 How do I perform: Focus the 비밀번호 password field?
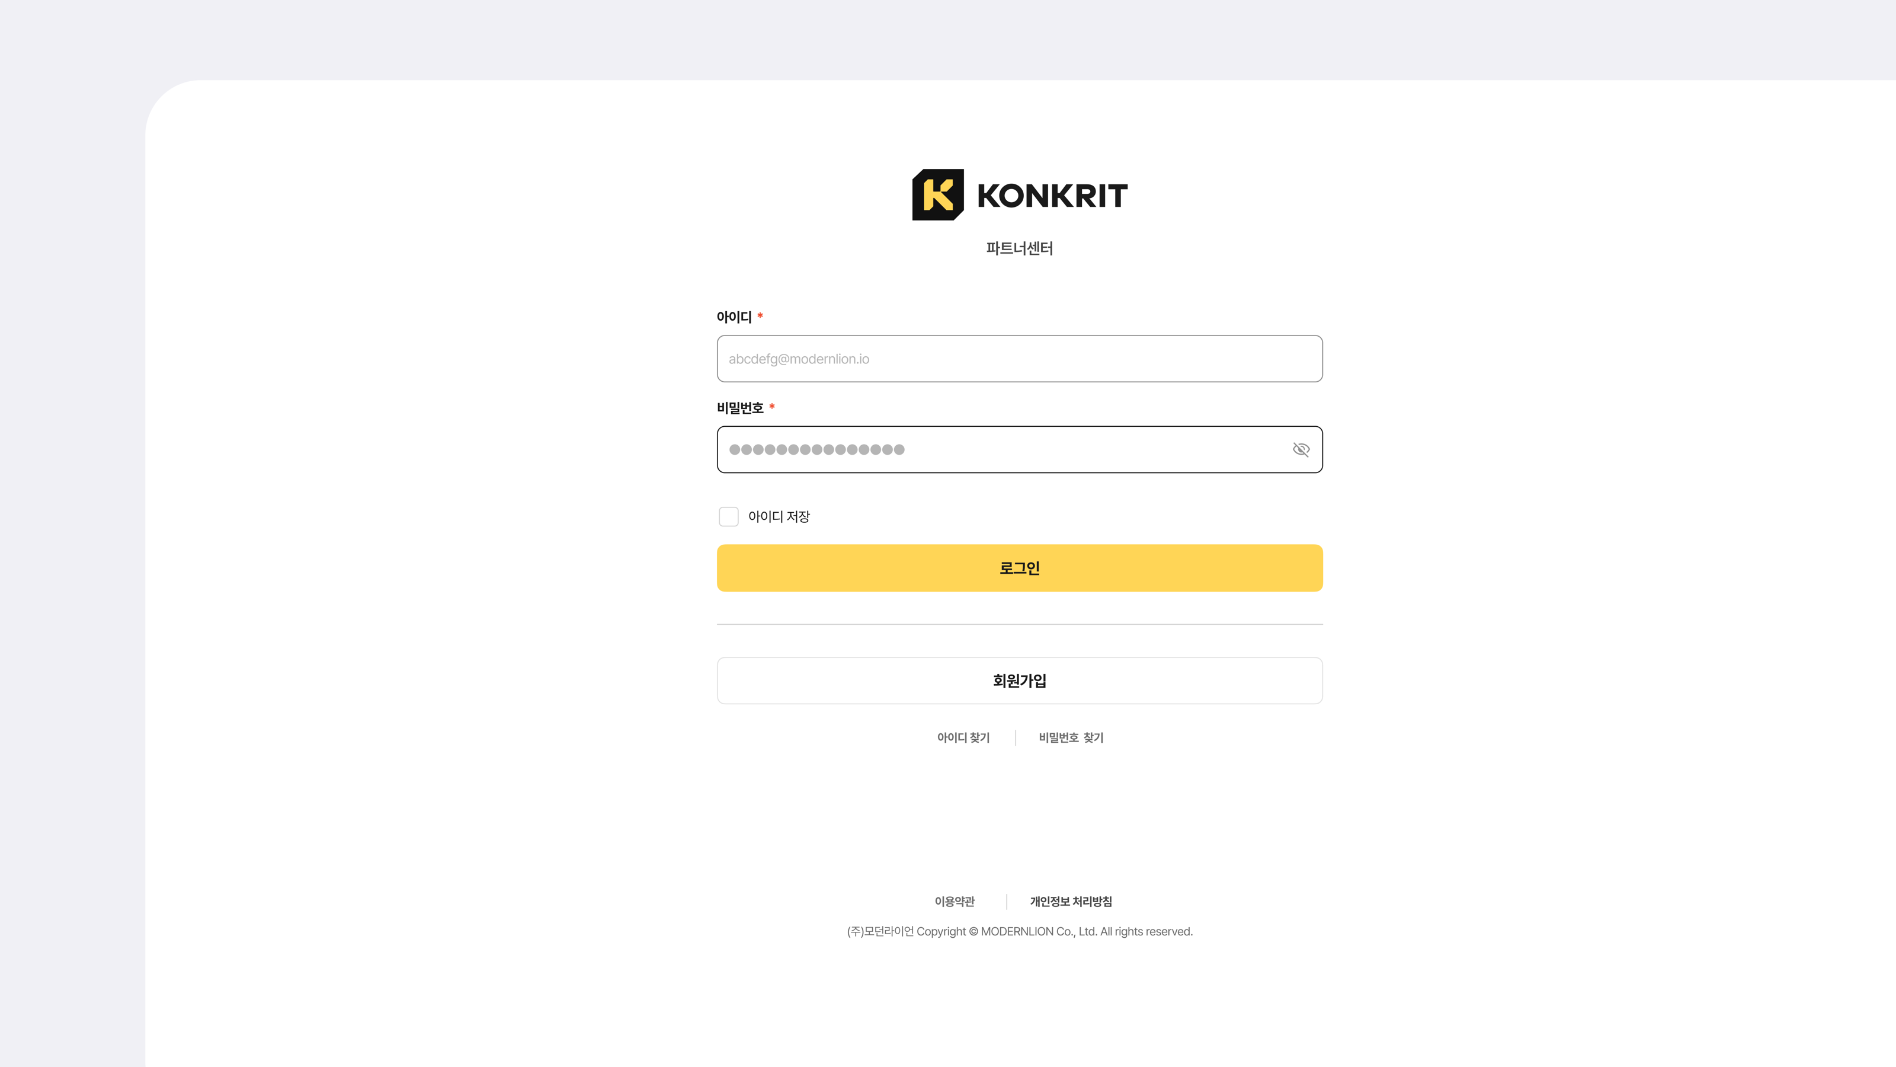pyautogui.click(x=1019, y=449)
